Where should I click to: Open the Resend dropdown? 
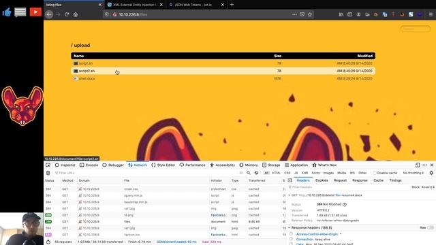[428, 187]
